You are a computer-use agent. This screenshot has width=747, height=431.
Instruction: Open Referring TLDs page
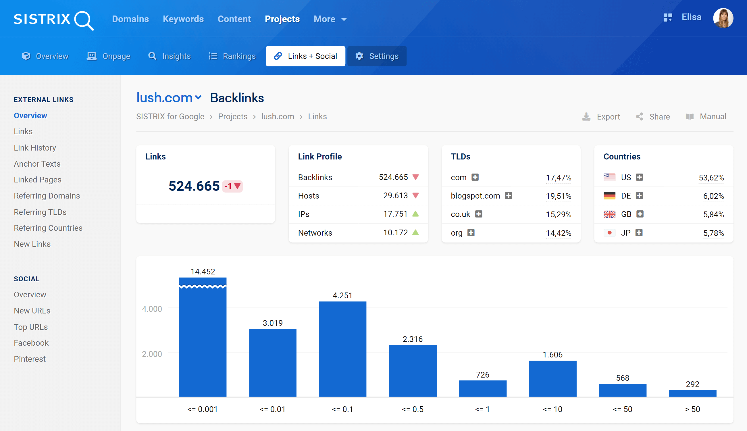40,212
